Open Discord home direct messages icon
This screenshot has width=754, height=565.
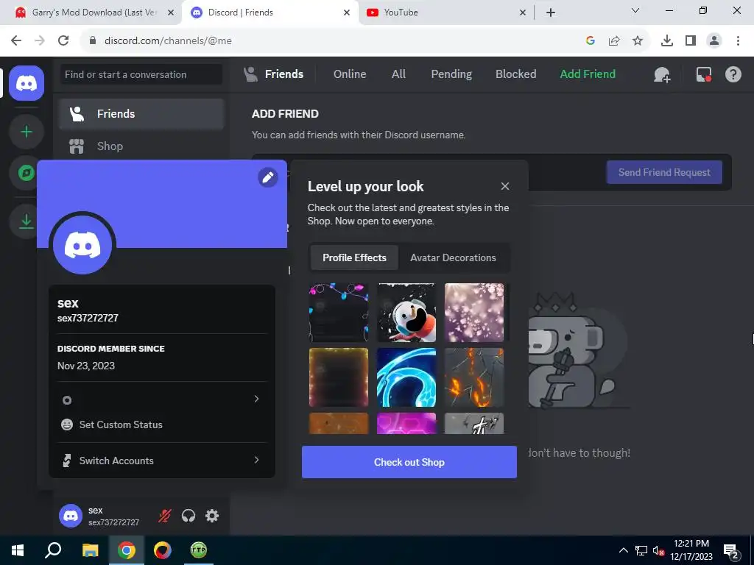pyautogui.click(x=27, y=83)
